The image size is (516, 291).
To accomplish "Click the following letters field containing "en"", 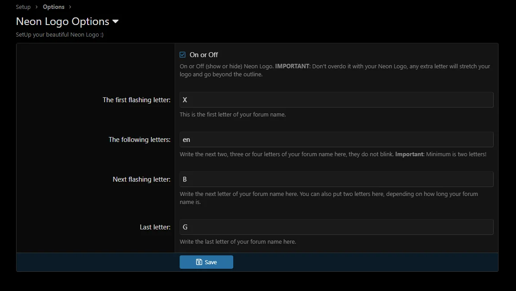I will pyautogui.click(x=336, y=140).
